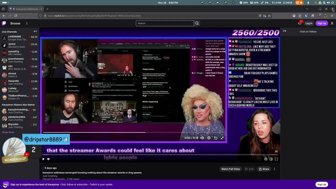Image resolution: width=336 pixels, height=189 pixels.
Task: Open clip more options vertical dots
Action: click(x=274, y=169)
